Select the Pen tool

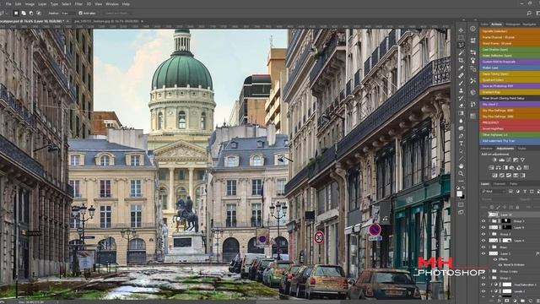461,136
